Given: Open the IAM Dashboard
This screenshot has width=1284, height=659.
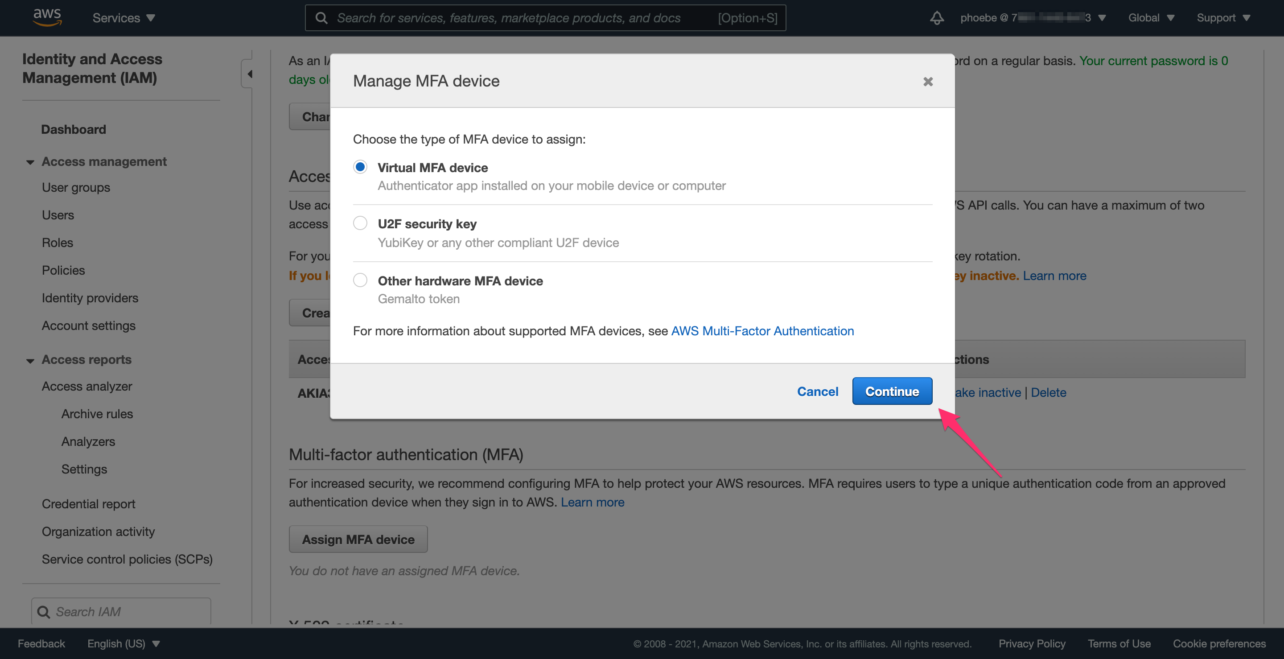Looking at the screenshot, I should [73, 129].
